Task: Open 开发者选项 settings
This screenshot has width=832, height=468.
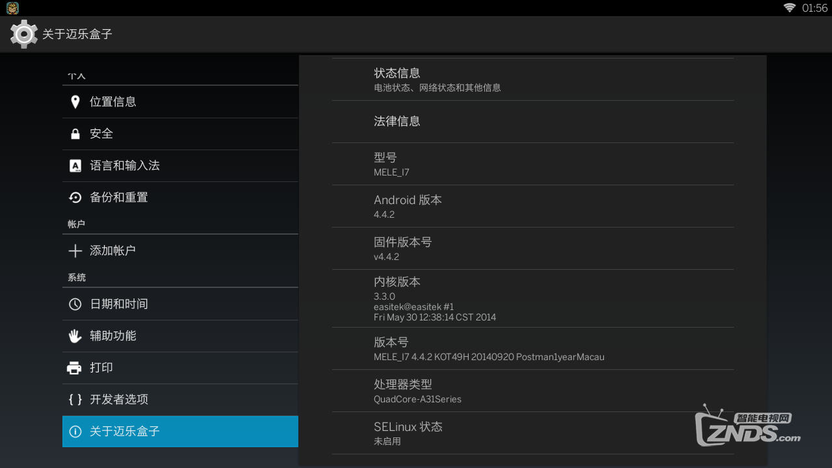Action: click(180, 400)
